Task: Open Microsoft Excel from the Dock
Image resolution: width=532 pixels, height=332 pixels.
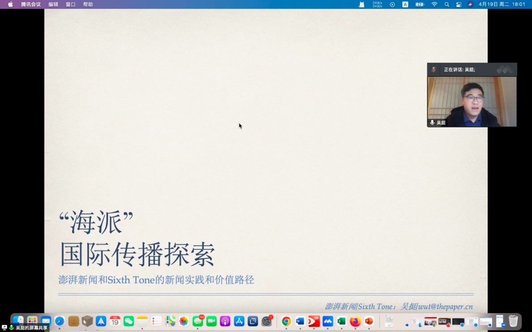Action: 342,321
